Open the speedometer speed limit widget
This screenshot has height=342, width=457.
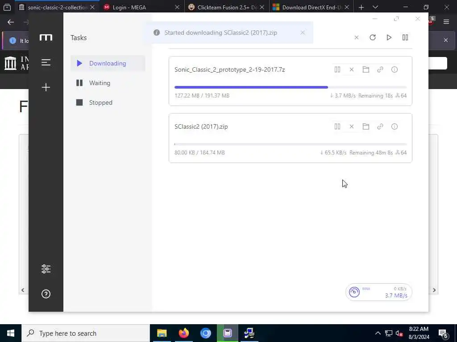378,292
